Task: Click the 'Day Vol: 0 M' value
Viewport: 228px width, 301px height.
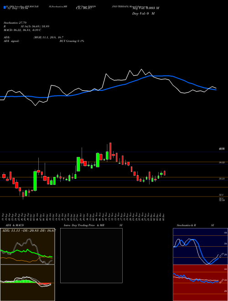Action: point(143,14)
